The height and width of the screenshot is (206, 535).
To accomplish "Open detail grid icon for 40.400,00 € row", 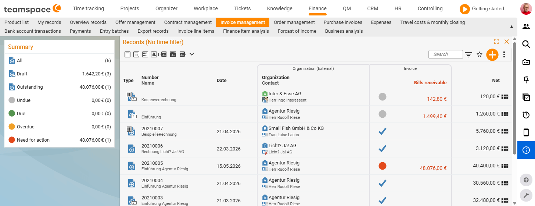I will tap(505, 166).
